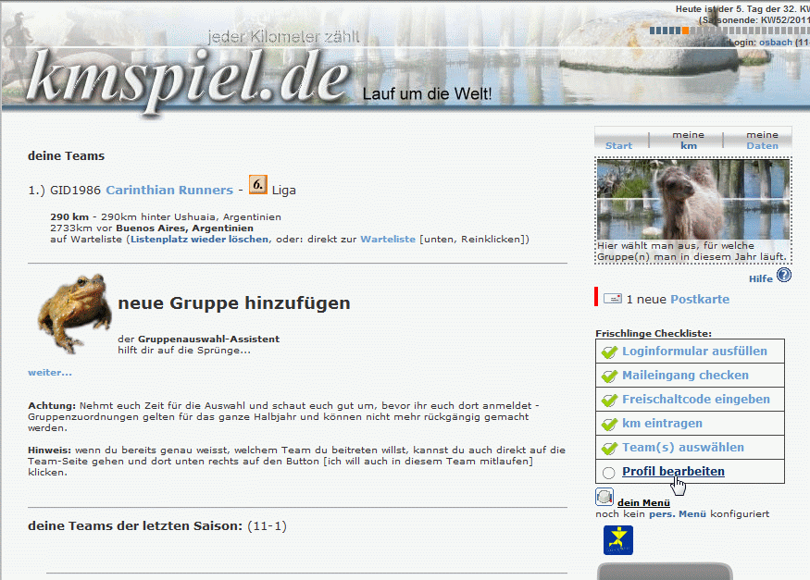The image size is (810, 580).
Task: Click the checkmark beside Maileingang checken
Action: click(609, 376)
